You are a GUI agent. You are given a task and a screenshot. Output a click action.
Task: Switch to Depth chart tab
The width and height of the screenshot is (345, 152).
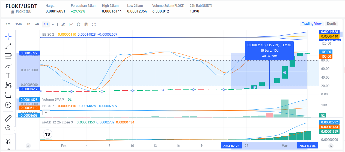coord(332,24)
